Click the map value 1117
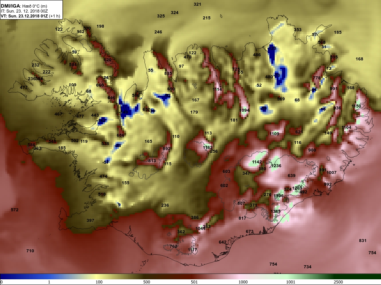Viewport: 381px width, 285px height. [x=192, y=250]
